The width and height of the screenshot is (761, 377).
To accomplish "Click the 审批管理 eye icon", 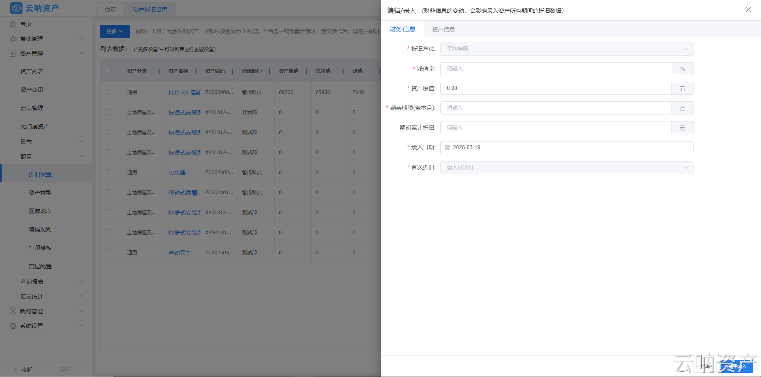I will 12,38.
